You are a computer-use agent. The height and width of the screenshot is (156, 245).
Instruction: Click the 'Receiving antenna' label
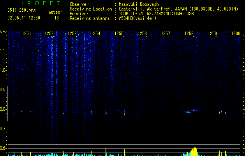click(90, 18)
